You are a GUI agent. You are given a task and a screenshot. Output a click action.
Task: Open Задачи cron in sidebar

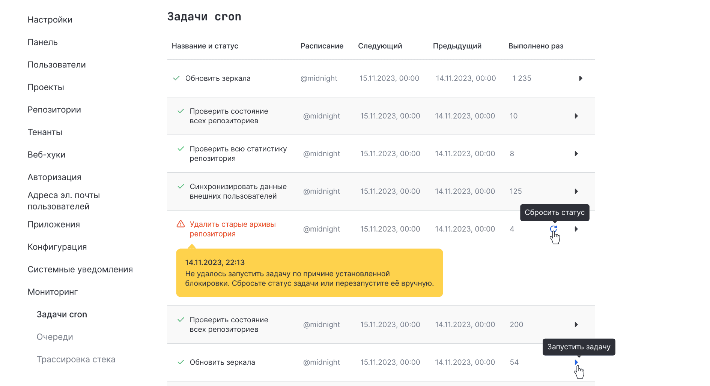[x=62, y=314]
